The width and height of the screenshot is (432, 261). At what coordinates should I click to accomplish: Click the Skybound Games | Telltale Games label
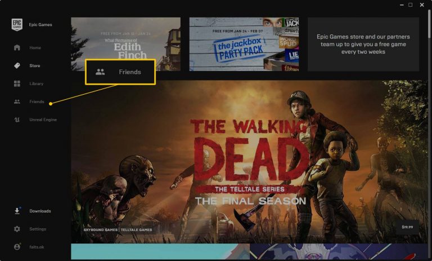click(118, 230)
